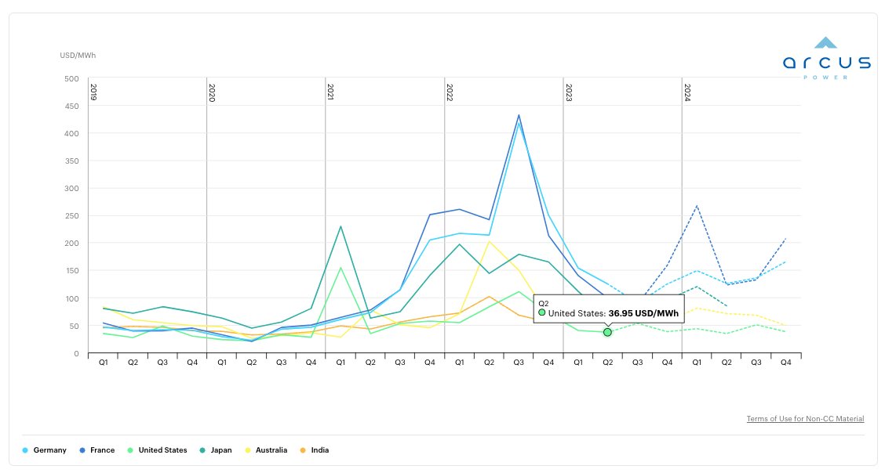Image resolution: width=885 pixels, height=473 pixels.
Task: Open the Terms of Use for Non-CC Material link
Action: point(804,418)
